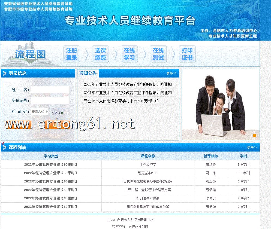Focus the 姓名 input field
The height and width of the screenshot is (229, 271).
pos(50,90)
